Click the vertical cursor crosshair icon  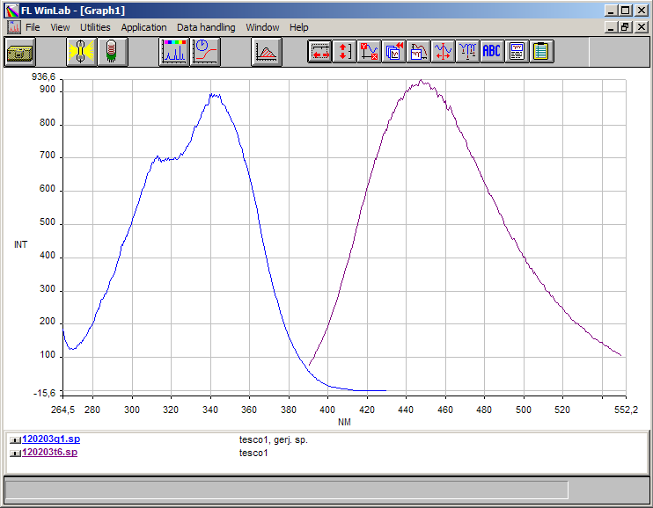(443, 52)
